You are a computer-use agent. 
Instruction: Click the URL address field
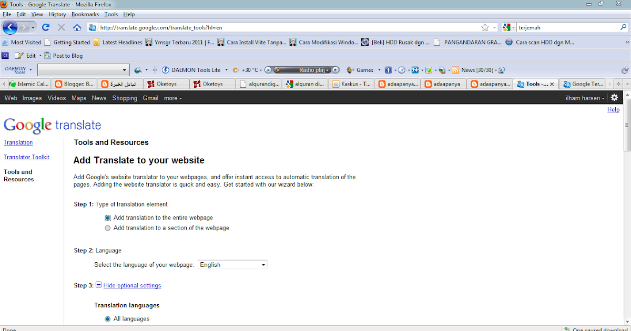point(288,27)
